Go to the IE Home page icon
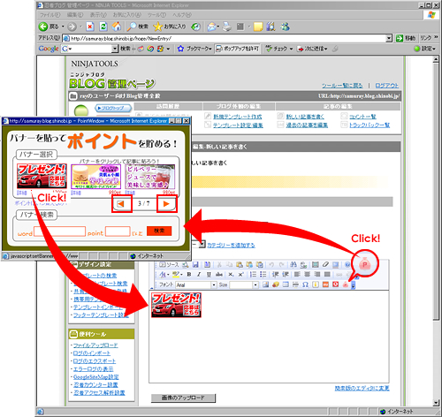 [x=117, y=27]
